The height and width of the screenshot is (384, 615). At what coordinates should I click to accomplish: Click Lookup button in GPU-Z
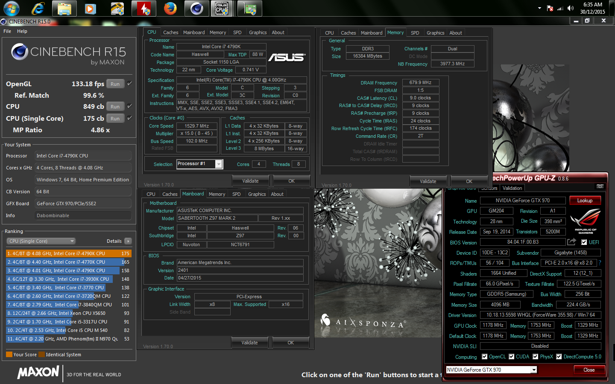tap(585, 201)
